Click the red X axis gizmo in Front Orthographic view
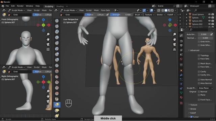 [49, 25]
